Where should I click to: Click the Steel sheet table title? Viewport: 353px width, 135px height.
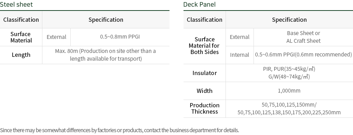pyautogui.click(x=16, y=4)
